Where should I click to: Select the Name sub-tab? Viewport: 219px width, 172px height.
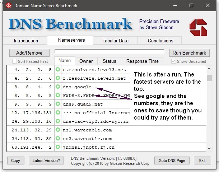(65, 61)
